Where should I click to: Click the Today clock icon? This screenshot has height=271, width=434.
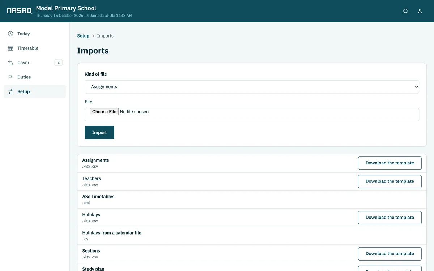tap(10, 34)
